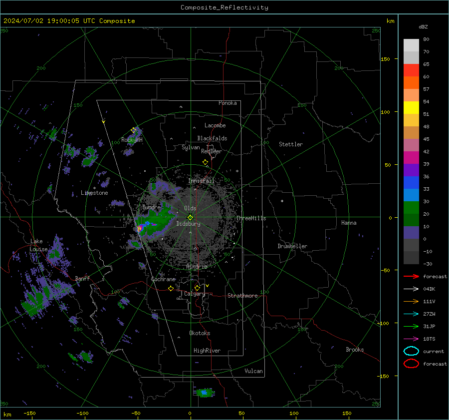Click the HighRiver city label
The image size is (449, 420).
click(207, 351)
